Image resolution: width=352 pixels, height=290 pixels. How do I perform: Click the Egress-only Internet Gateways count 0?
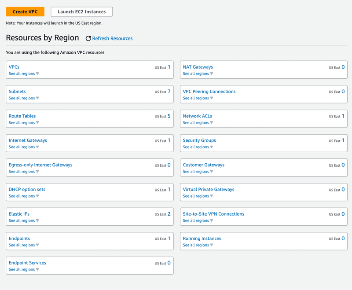click(169, 165)
